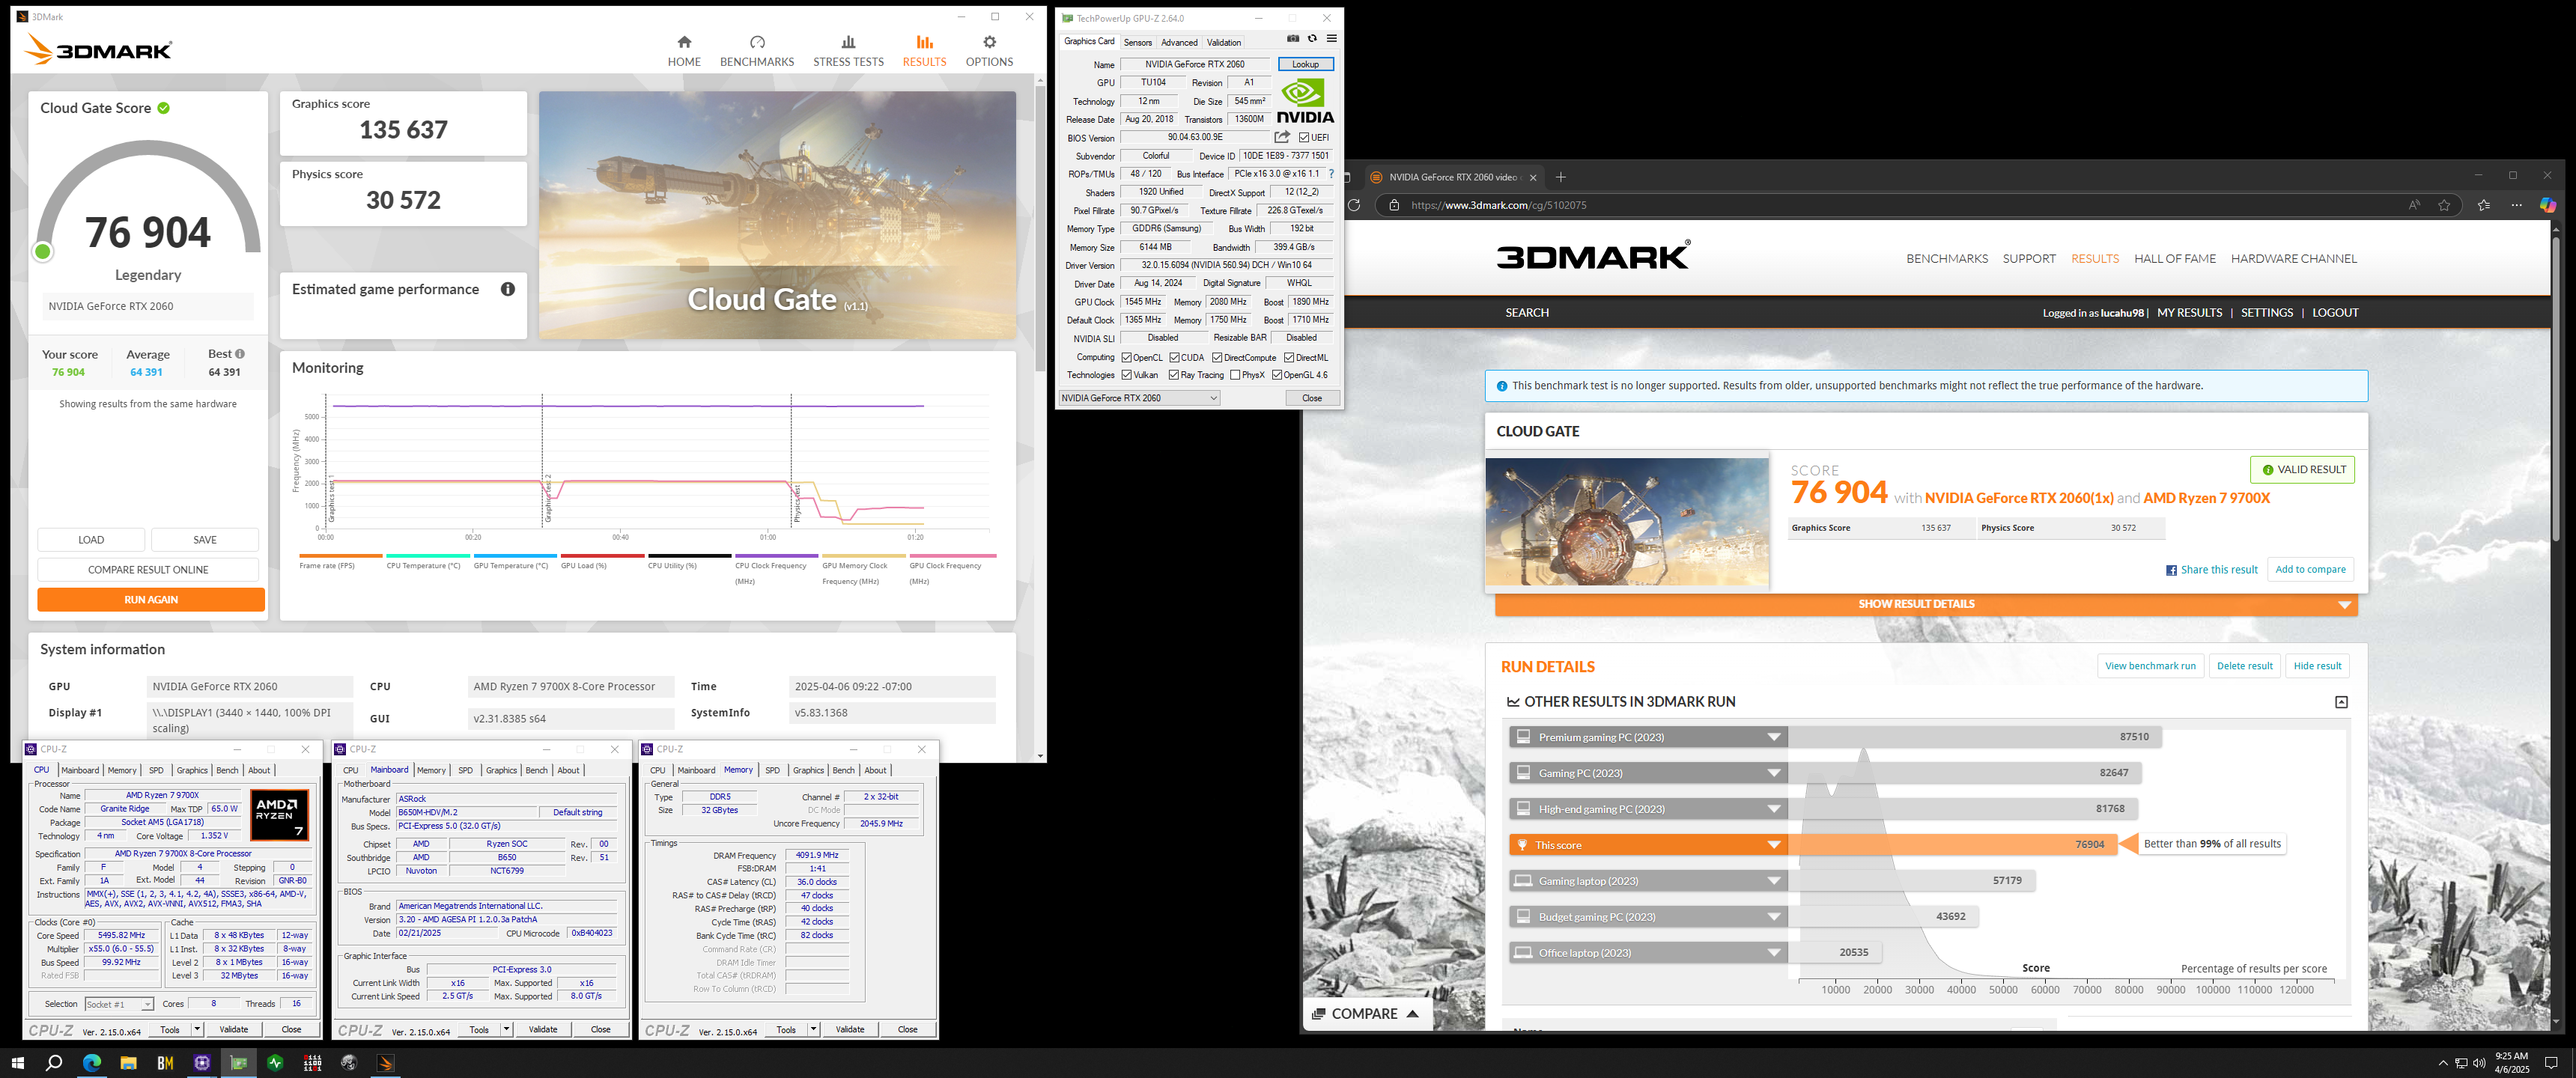The height and width of the screenshot is (1078, 2576).
Task: Open Microsoft Edge from the taskbar
Action: pos(91,1062)
